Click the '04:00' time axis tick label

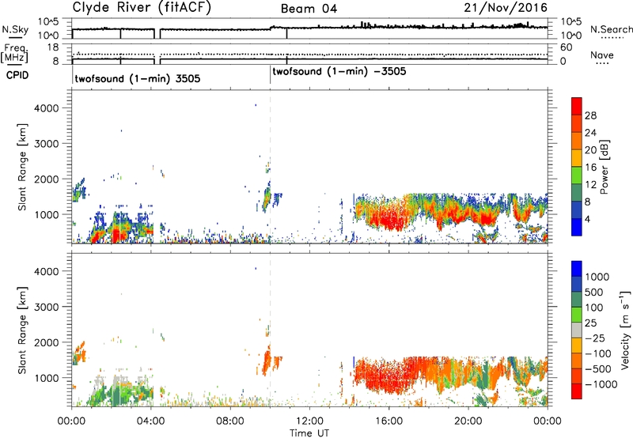(151, 421)
